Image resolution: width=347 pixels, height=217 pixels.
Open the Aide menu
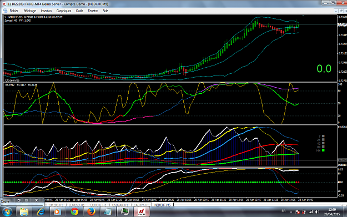point(105,11)
